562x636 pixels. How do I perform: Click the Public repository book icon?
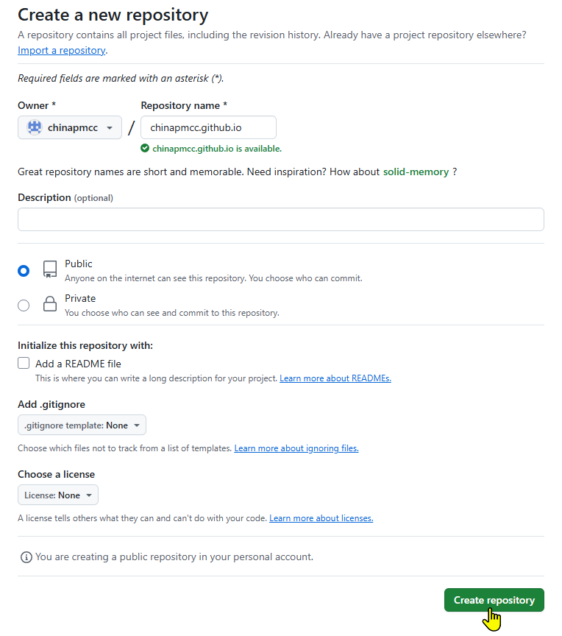[50, 269]
